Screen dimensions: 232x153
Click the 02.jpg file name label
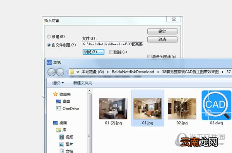[x=182, y=123]
